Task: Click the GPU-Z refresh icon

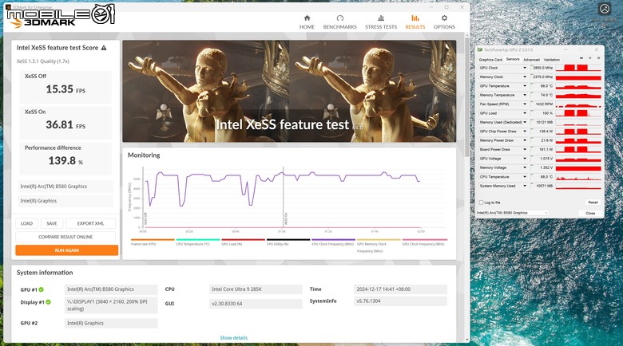Action: (x=590, y=58)
